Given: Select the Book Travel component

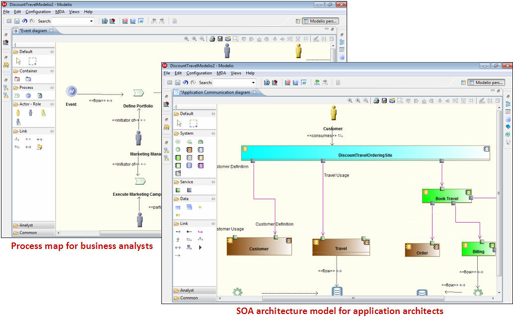Looking at the screenshot, I should tap(447, 196).
